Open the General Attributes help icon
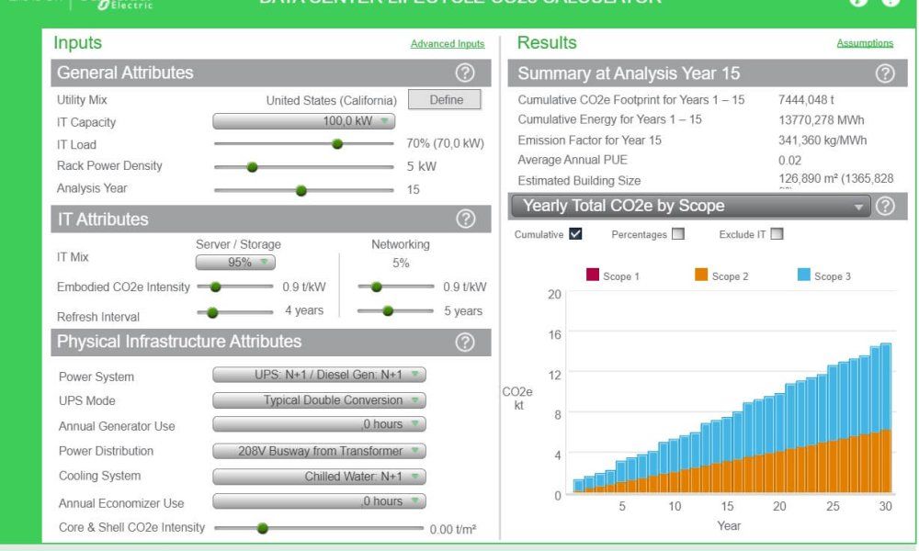 [465, 73]
